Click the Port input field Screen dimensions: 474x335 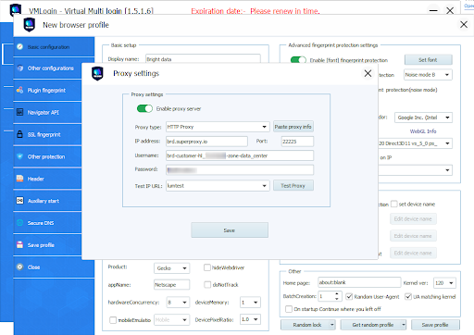(297, 142)
